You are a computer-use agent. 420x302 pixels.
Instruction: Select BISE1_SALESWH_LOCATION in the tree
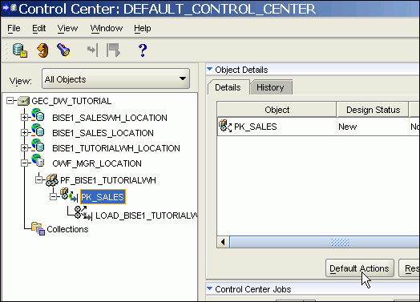pyautogui.click(x=110, y=118)
